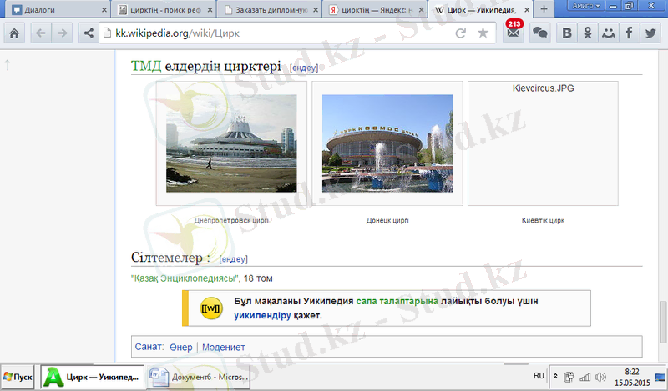Screen dimensions: 668x391
Task: Bookmark the page with the star icon
Action: click(483, 33)
